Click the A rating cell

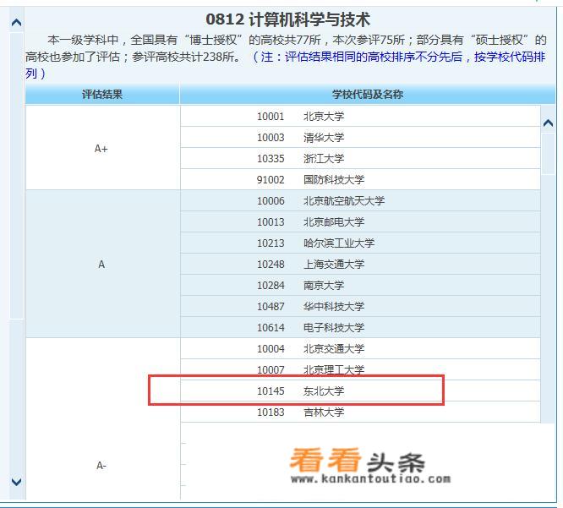pyautogui.click(x=102, y=264)
